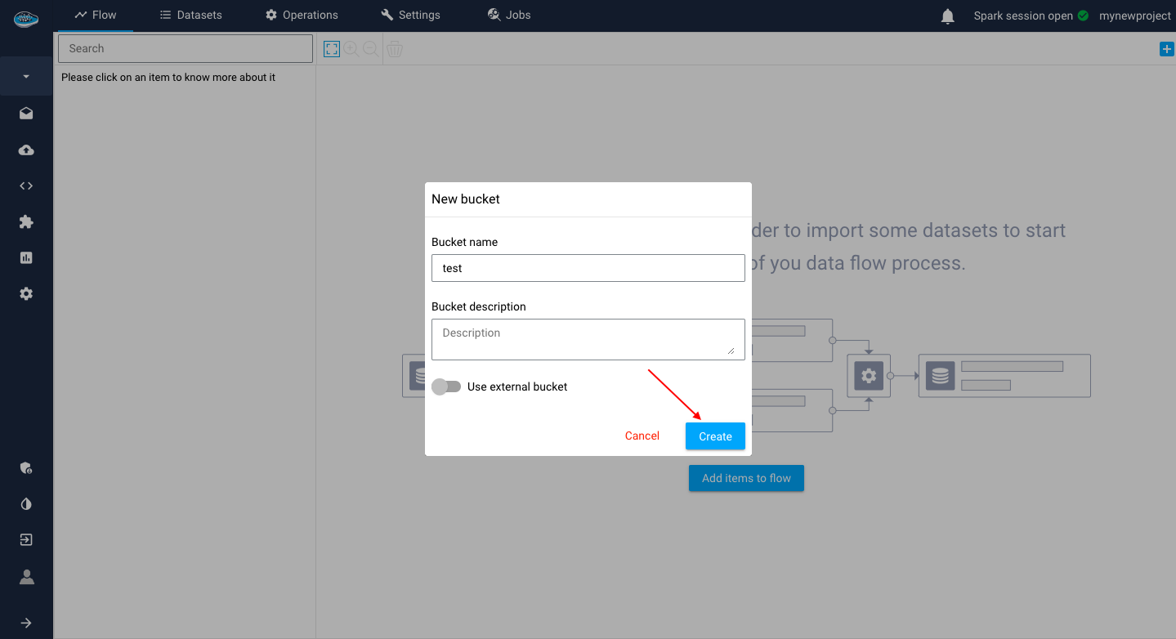The width and height of the screenshot is (1176, 639).
Task: Click the cloud upload sidebar icon
Action: [26, 150]
